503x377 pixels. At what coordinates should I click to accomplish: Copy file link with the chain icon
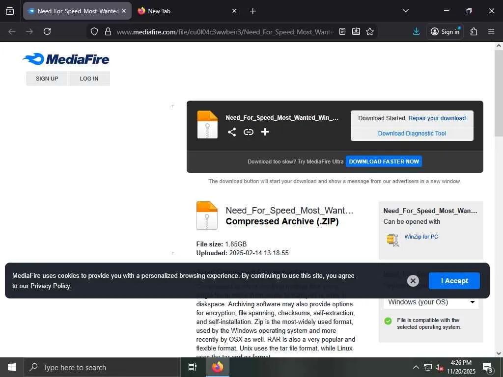248,132
